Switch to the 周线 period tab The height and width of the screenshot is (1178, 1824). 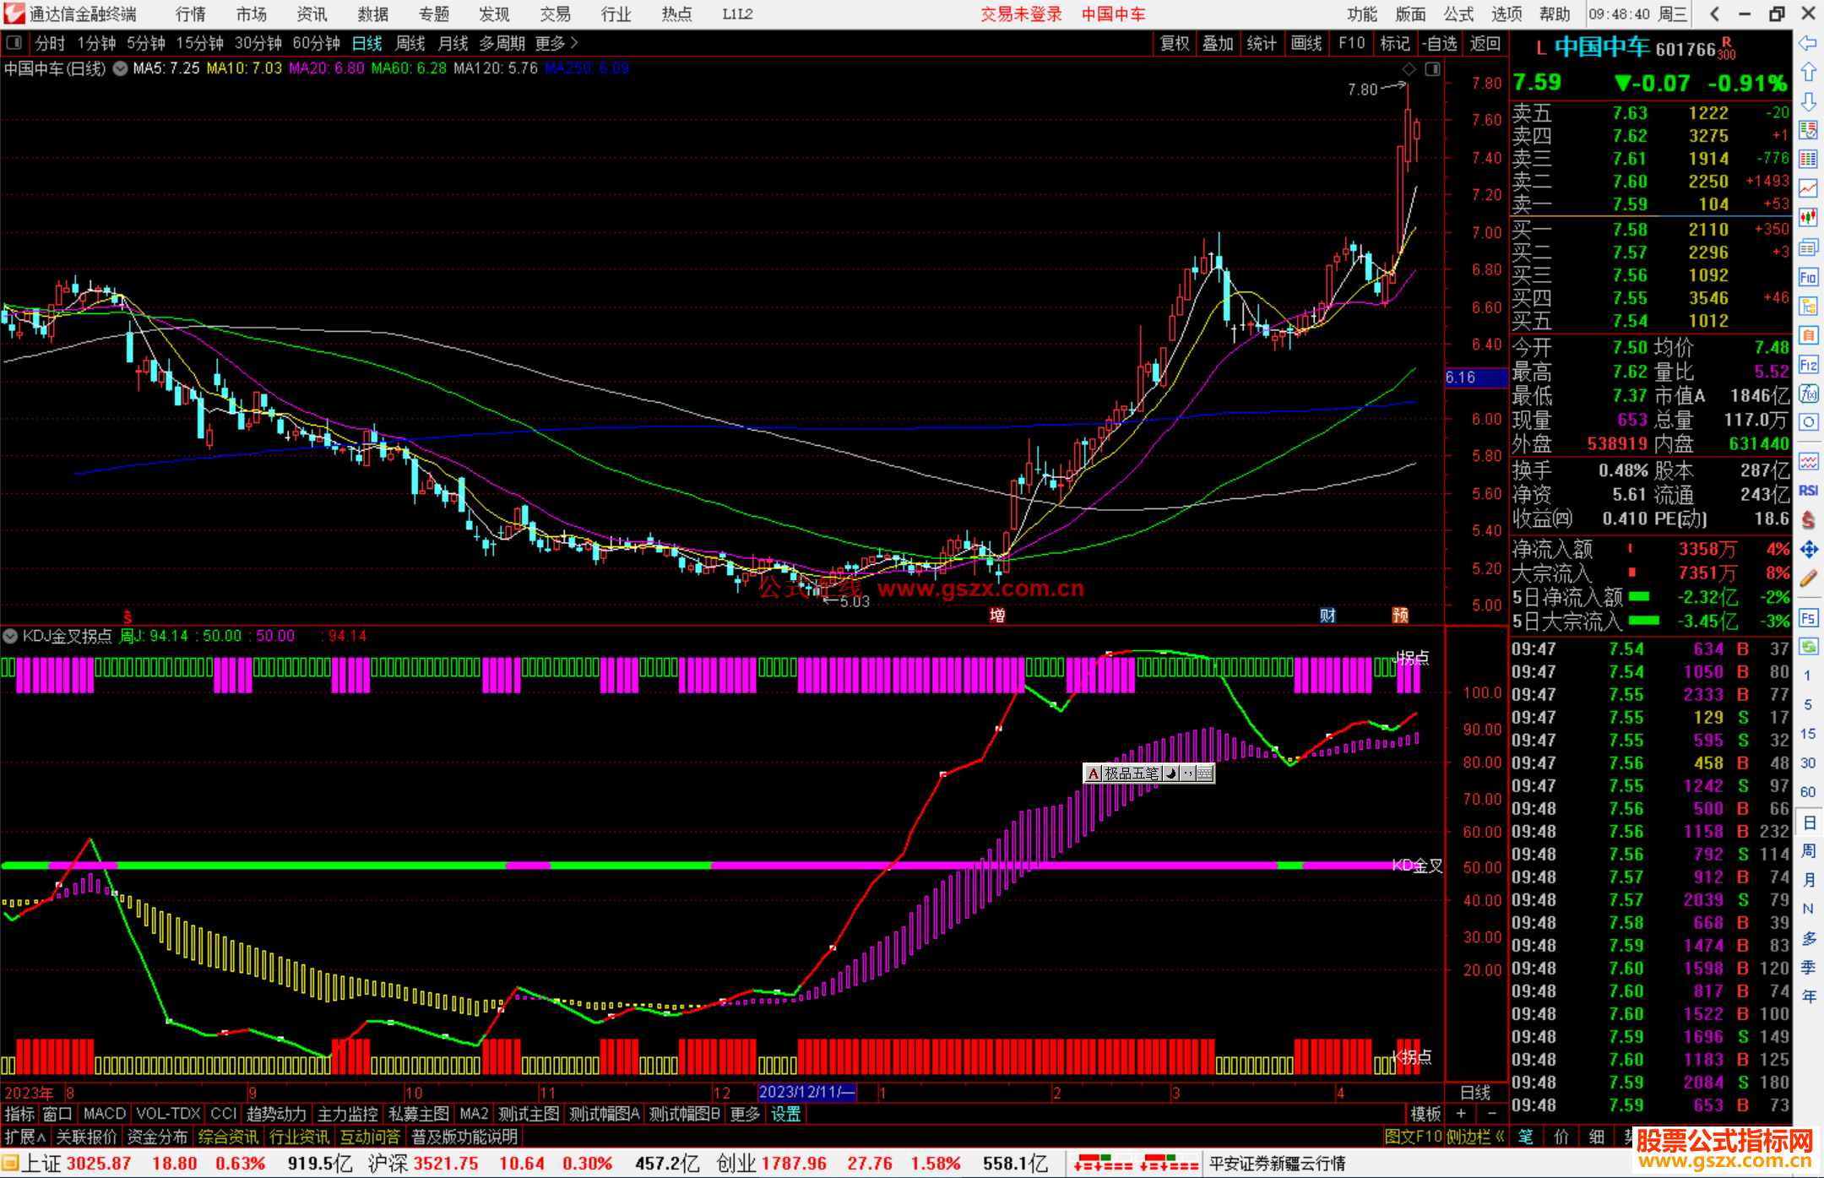coord(410,43)
